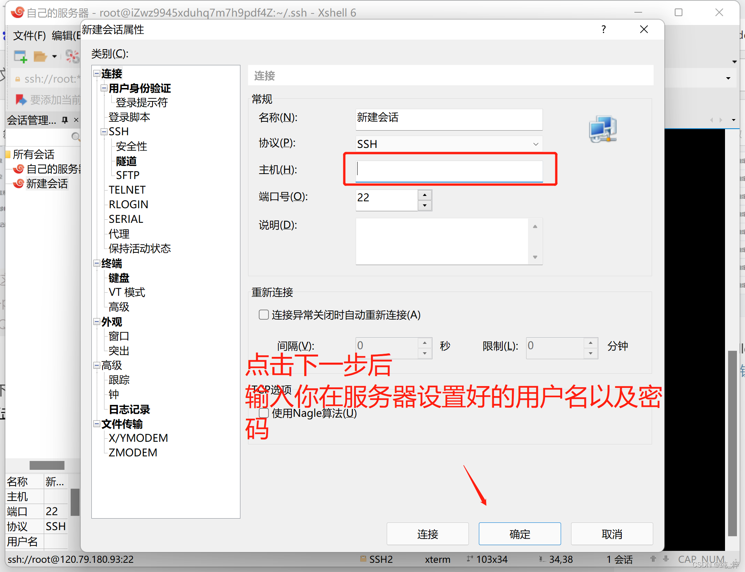Image resolution: width=745 pixels, height=572 pixels.
Task: Close the session manager panel
Action: pyautogui.click(x=76, y=120)
